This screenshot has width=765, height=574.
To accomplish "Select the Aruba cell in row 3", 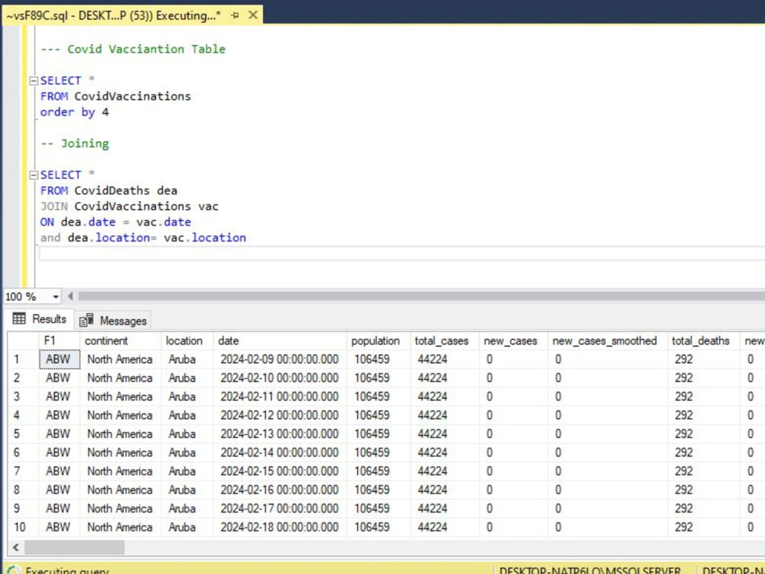I will click(187, 396).
